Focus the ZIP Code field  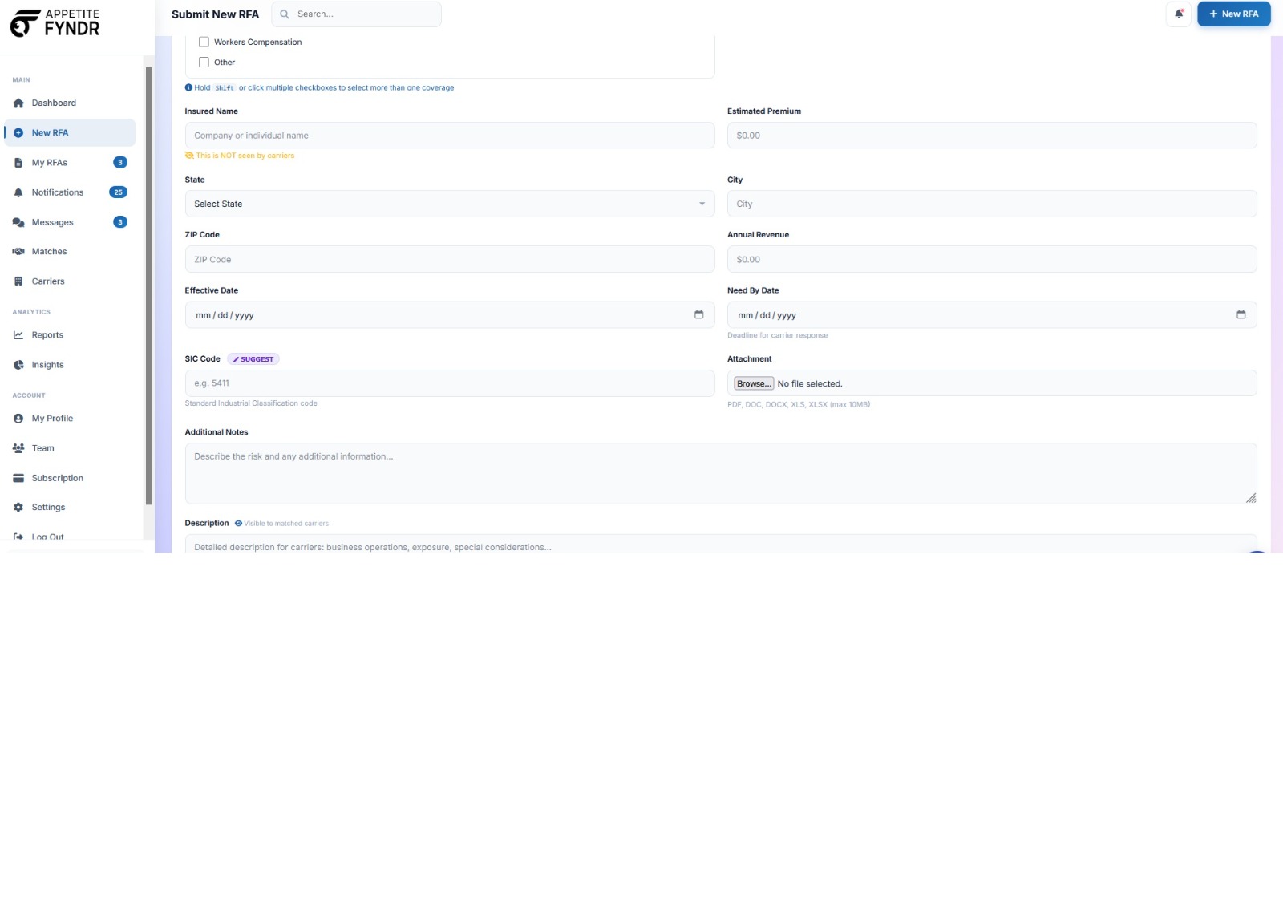tap(450, 260)
